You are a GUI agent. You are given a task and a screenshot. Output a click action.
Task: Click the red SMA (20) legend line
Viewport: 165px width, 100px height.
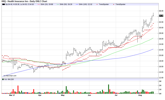(x=39, y=4)
